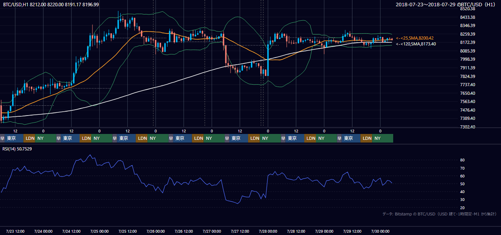Click the 7/26 12:00 time axis label
This screenshot has width=501, height=235.
(184, 231)
